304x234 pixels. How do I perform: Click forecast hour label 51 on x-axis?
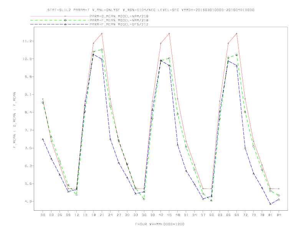186,215
